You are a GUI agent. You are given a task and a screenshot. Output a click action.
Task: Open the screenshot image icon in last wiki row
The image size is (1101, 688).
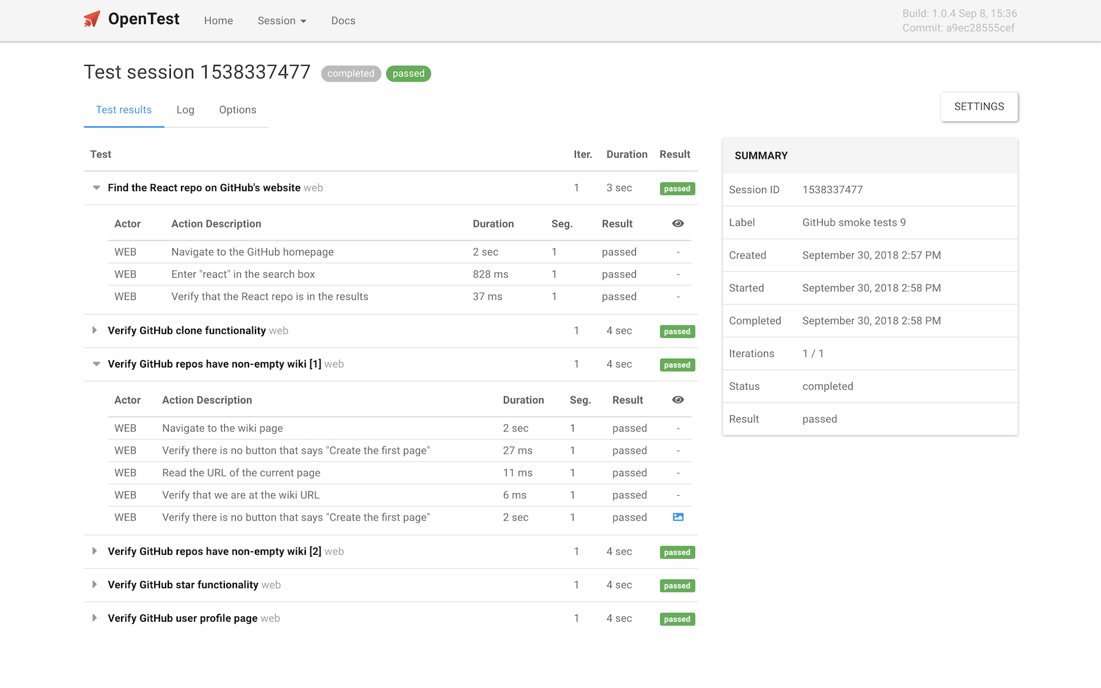pyautogui.click(x=678, y=517)
